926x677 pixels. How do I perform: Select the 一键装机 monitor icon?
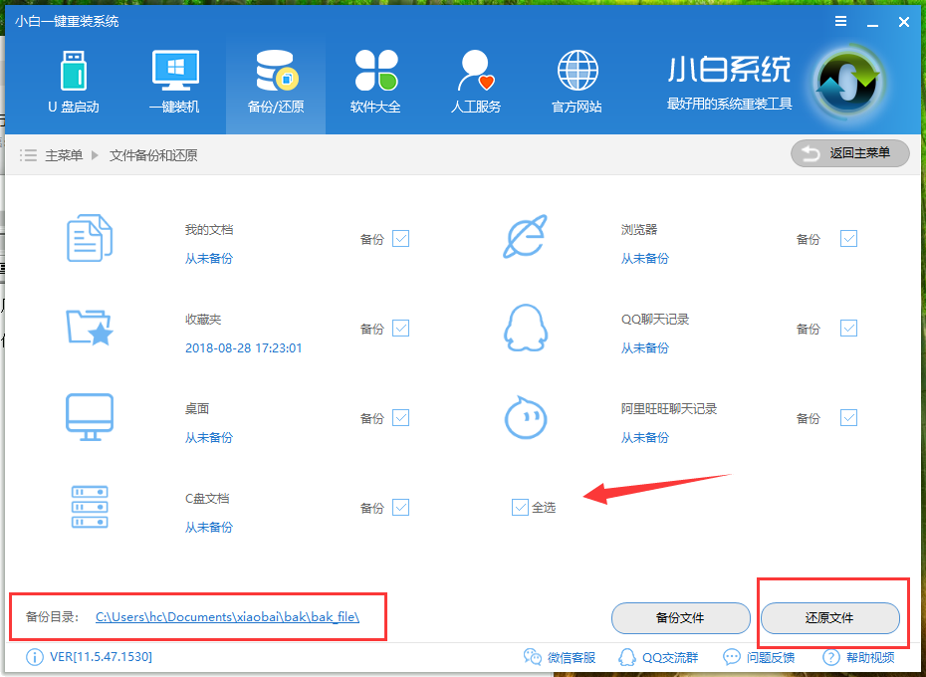[174, 72]
